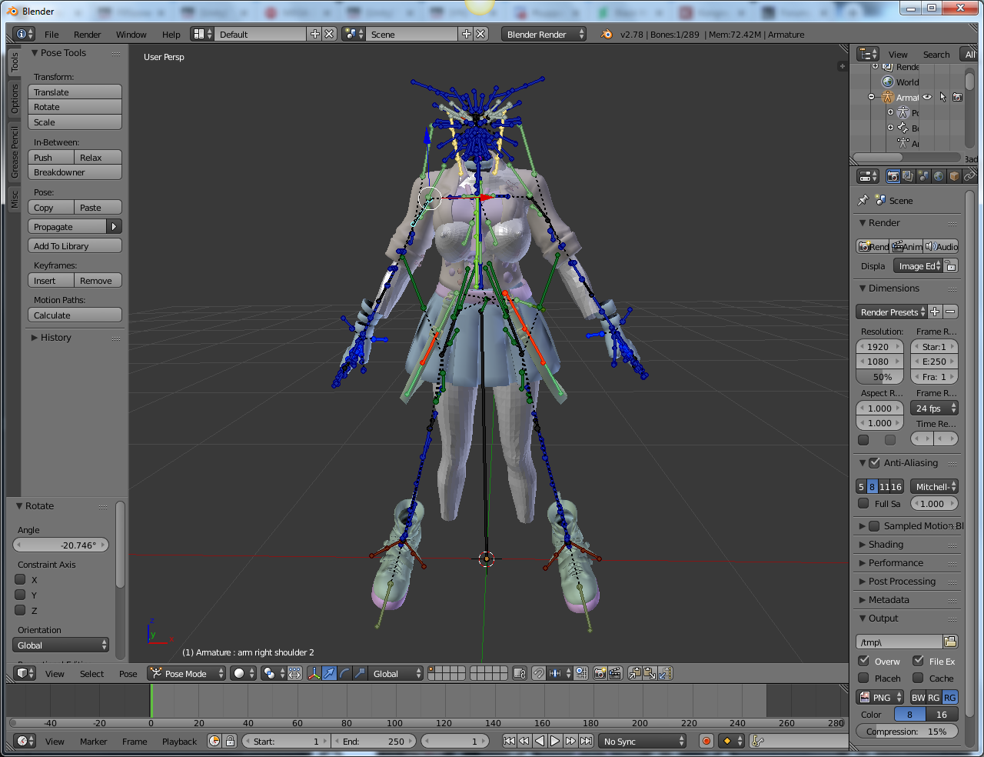Uncheck the Anti-Aliasing checkbox

click(x=874, y=462)
